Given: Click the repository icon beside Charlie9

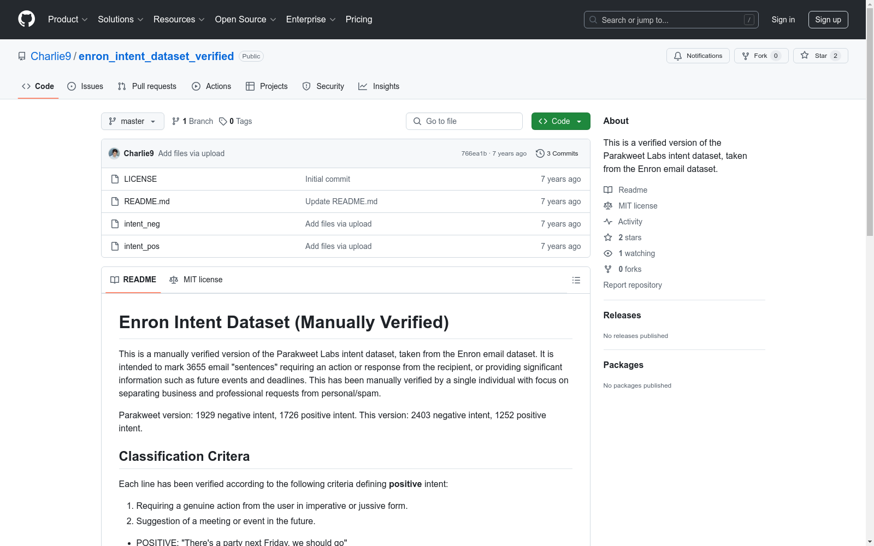Looking at the screenshot, I should pyautogui.click(x=22, y=56).
